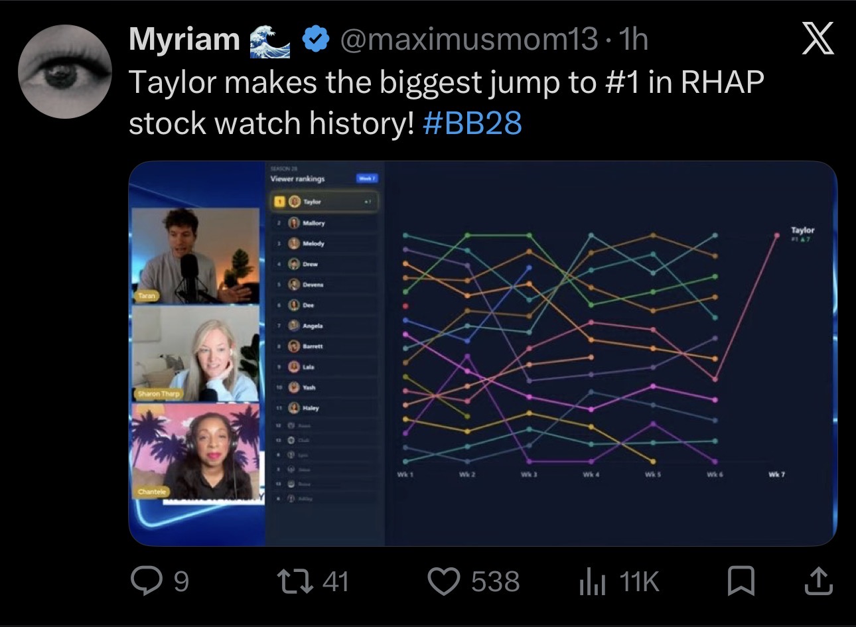Viewport: 856px width, 627px height.
Task: Click the Wk 7 axis label
Action: point(776,474)
